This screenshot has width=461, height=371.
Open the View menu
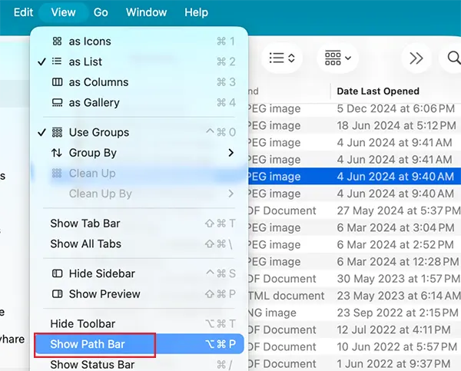tap(63, 12)
